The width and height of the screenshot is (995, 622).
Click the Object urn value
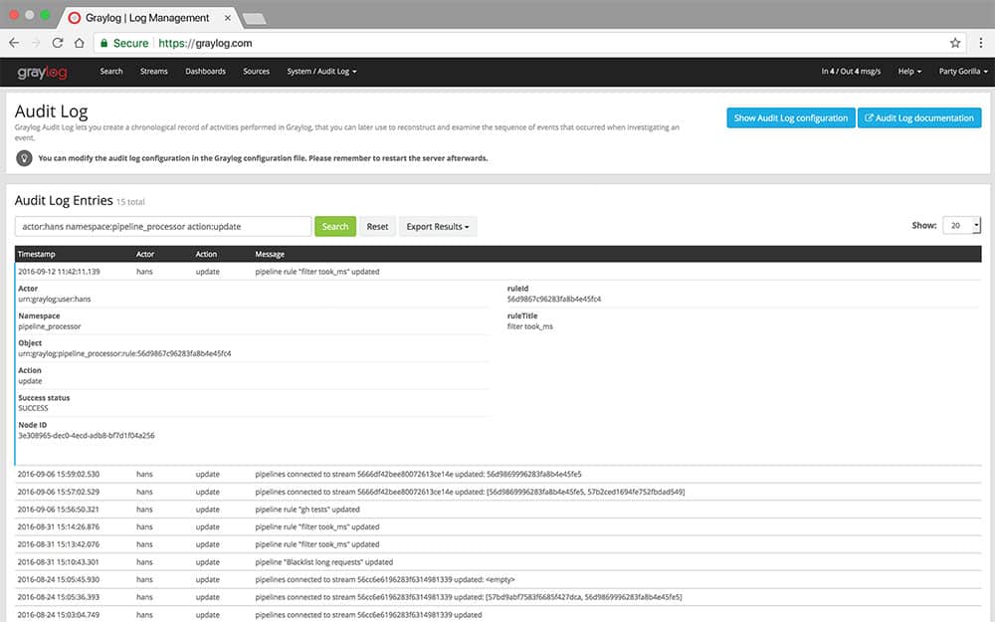pos(124,353)
